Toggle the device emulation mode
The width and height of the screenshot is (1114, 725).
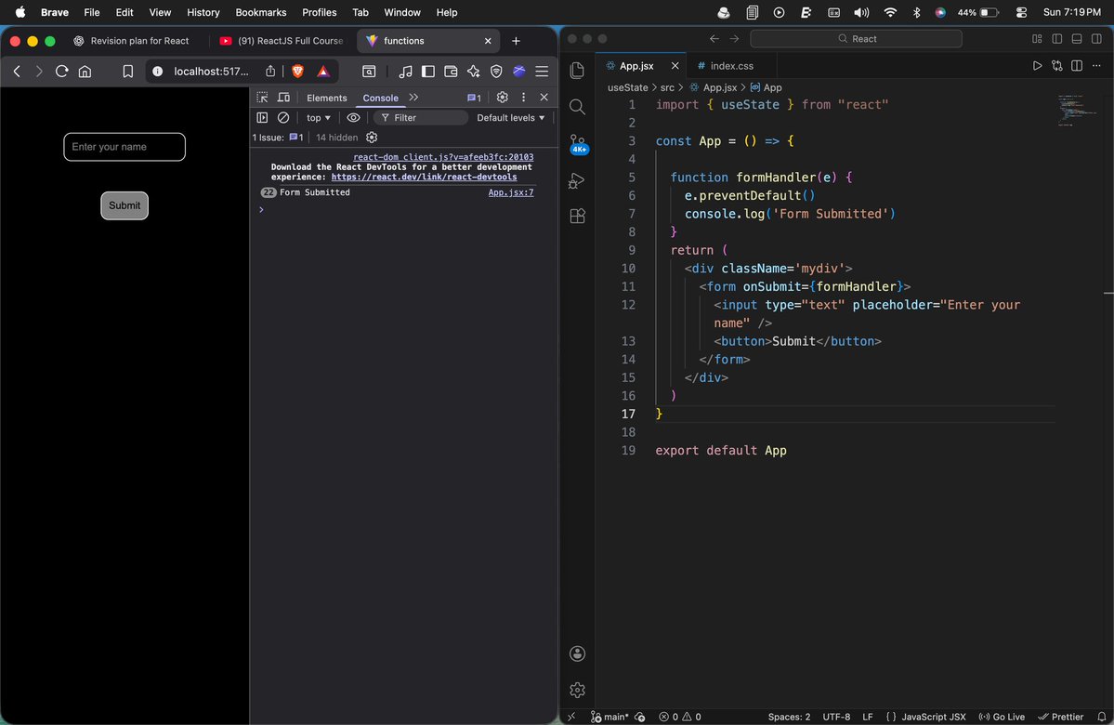tap(283, 97)
